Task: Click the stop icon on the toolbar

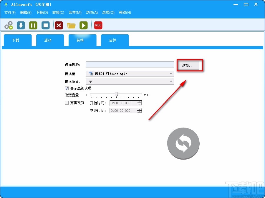Action: coord(46,25)
